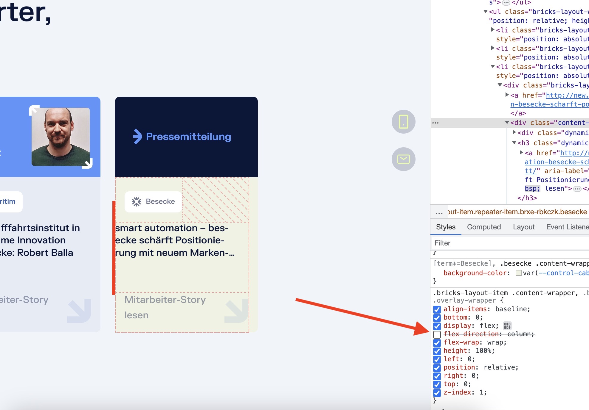This screenshot has width=589, height=410.
Task: Click the background-color swatch for Besecke rule
Action: coord(519,273)
